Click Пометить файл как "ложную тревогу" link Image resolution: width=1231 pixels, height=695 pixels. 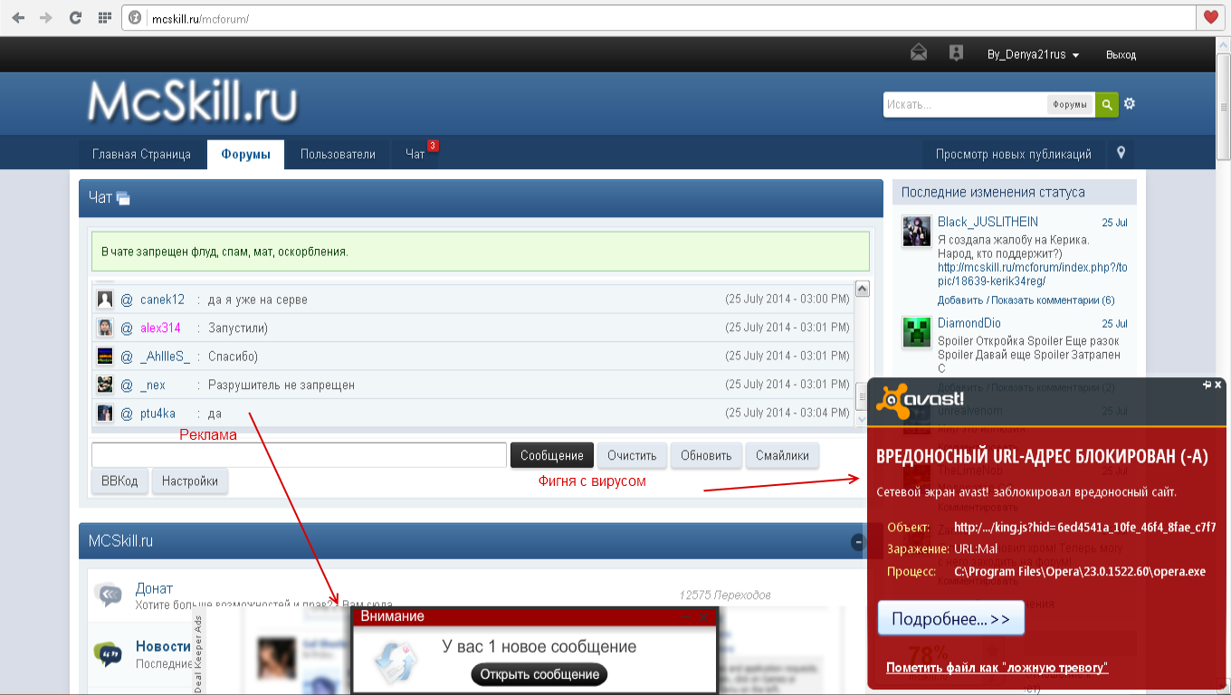pos(997,668)
